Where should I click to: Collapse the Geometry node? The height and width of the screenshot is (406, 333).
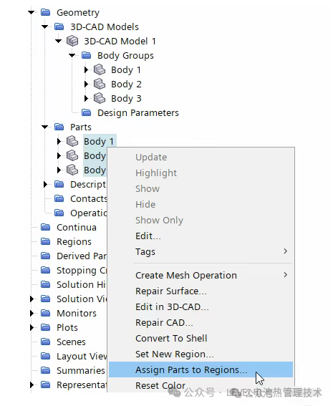32,12
